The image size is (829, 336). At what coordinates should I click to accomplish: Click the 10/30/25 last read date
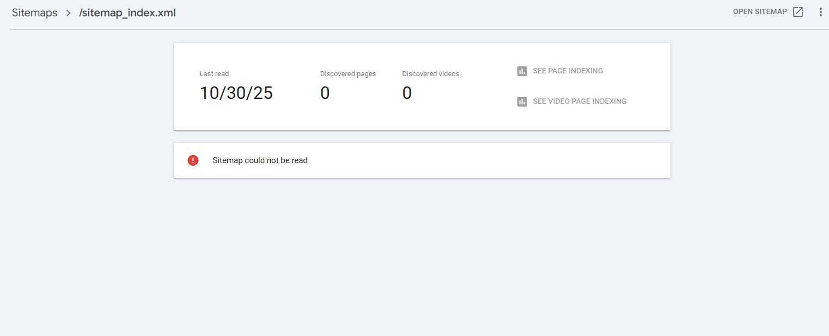pyautogui.click(x=236, y=94)
